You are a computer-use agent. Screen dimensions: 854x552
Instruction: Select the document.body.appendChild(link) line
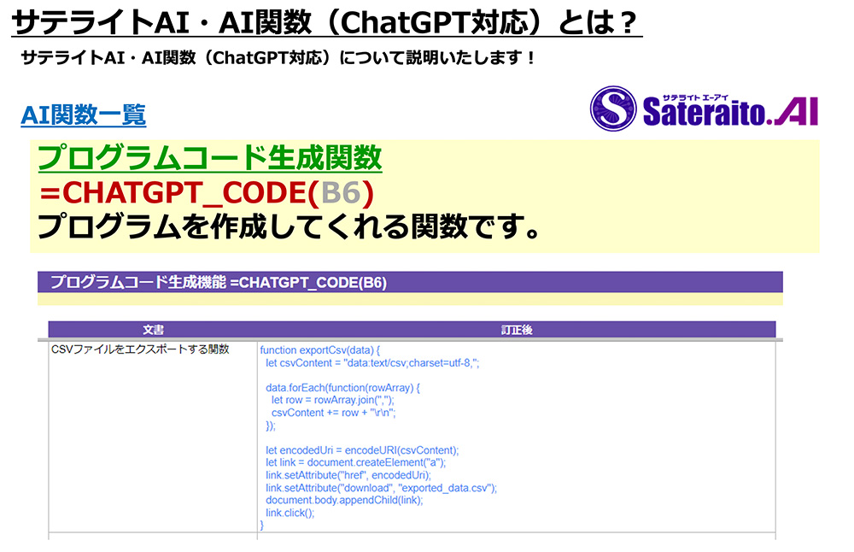tap(344, 500)
